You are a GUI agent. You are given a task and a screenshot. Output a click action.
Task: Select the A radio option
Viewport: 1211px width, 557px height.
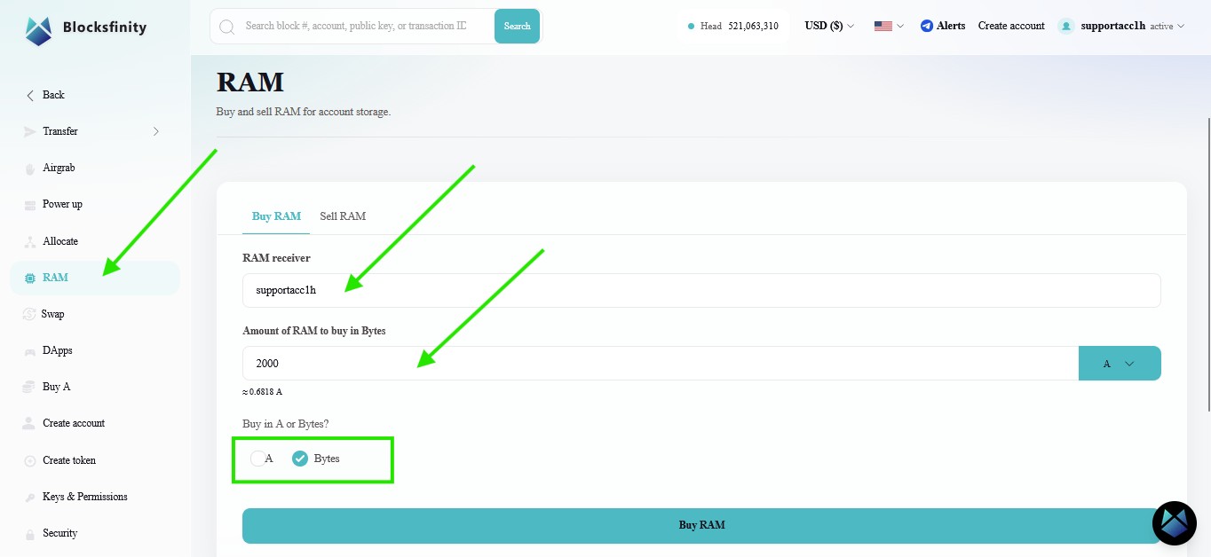(257, 459)
